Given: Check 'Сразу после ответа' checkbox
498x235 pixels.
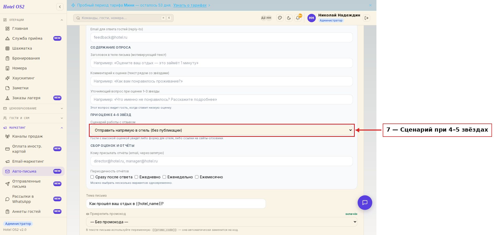Looking at the screenshot, I should point(92,177).
